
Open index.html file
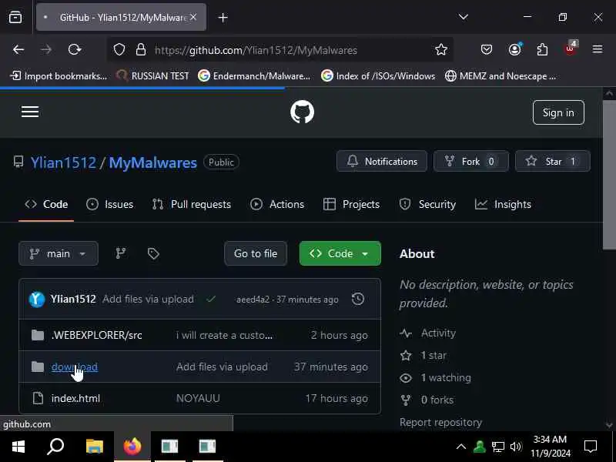[75, 398]
